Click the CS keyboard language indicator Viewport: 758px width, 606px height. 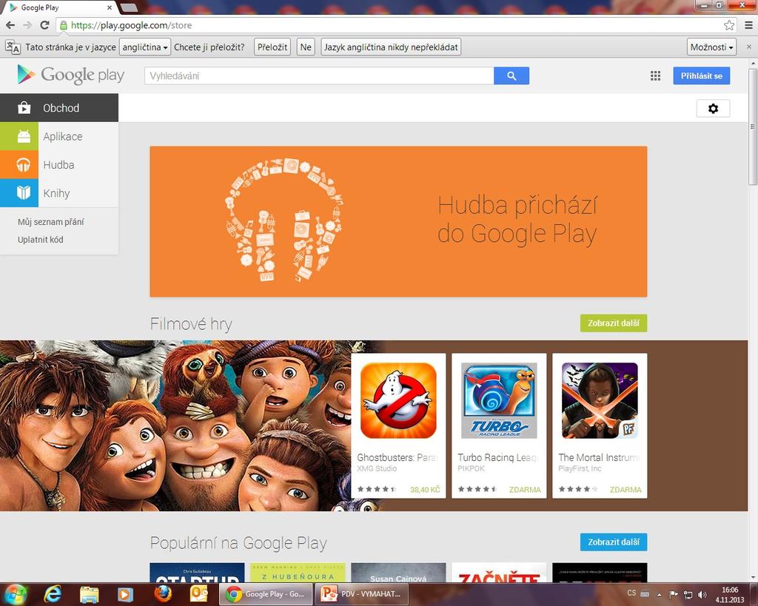[x=631, y=593]
